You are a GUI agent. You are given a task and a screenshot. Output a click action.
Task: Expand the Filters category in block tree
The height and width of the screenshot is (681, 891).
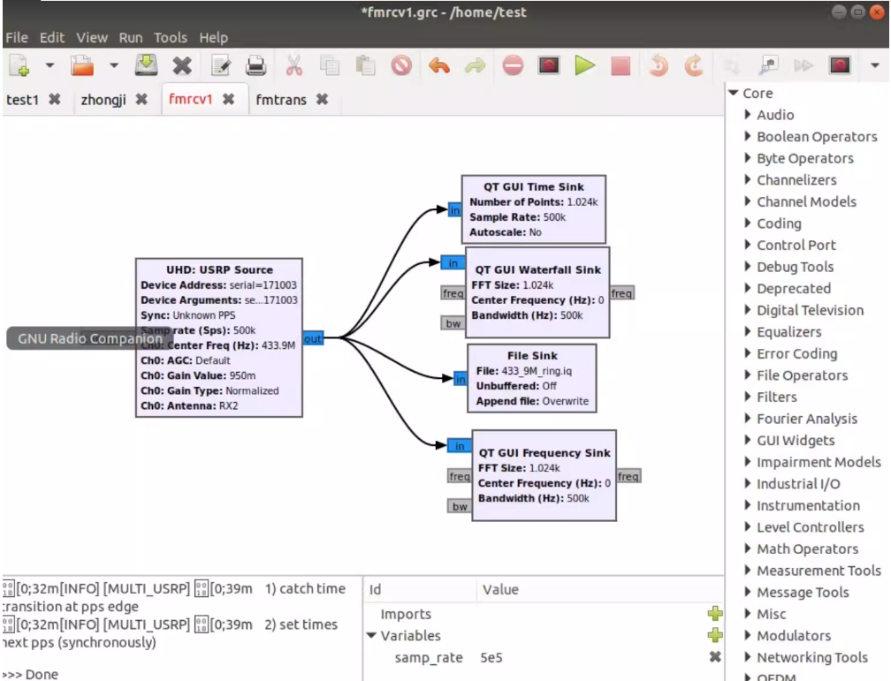tap(748, 397)
